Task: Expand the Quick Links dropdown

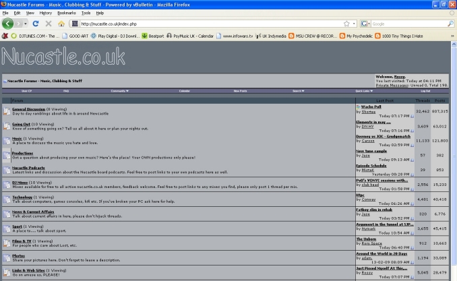Action: coord(363,91)
